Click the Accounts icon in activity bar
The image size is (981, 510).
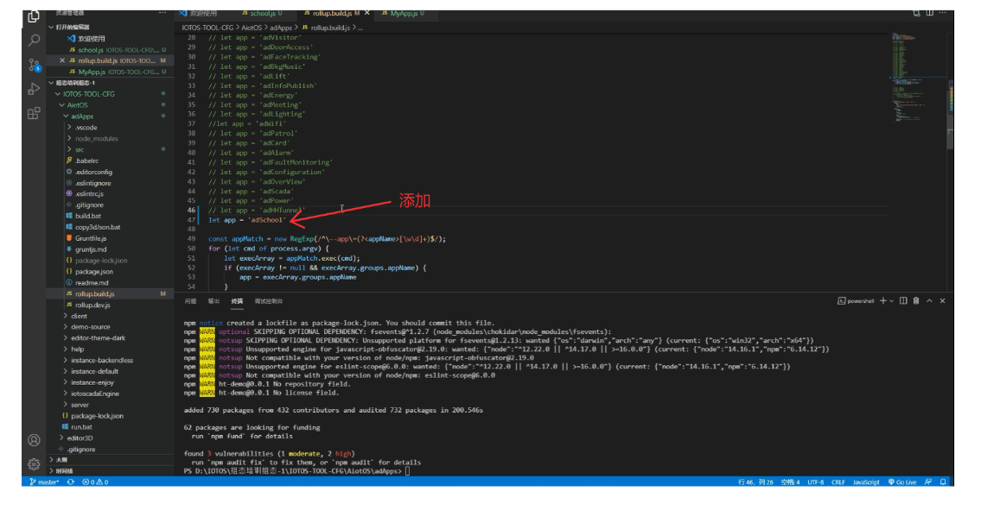[34, 440]
